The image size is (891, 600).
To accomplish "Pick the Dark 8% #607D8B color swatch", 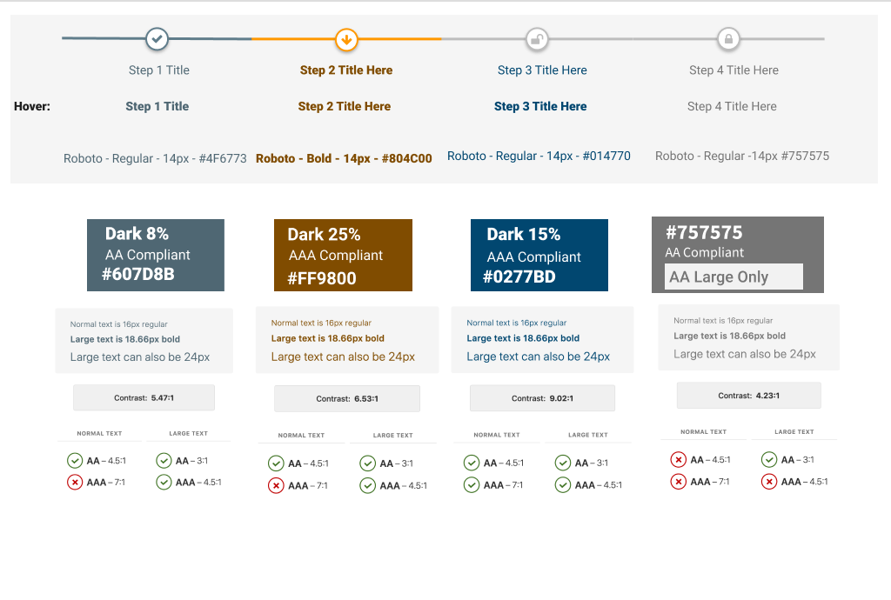I will point(156,255).
